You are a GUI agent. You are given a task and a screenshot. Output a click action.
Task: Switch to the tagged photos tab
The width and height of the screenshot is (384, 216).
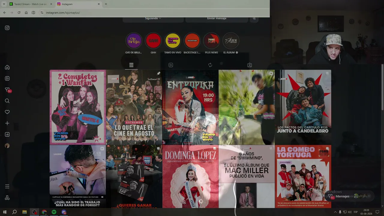(250, 65)
